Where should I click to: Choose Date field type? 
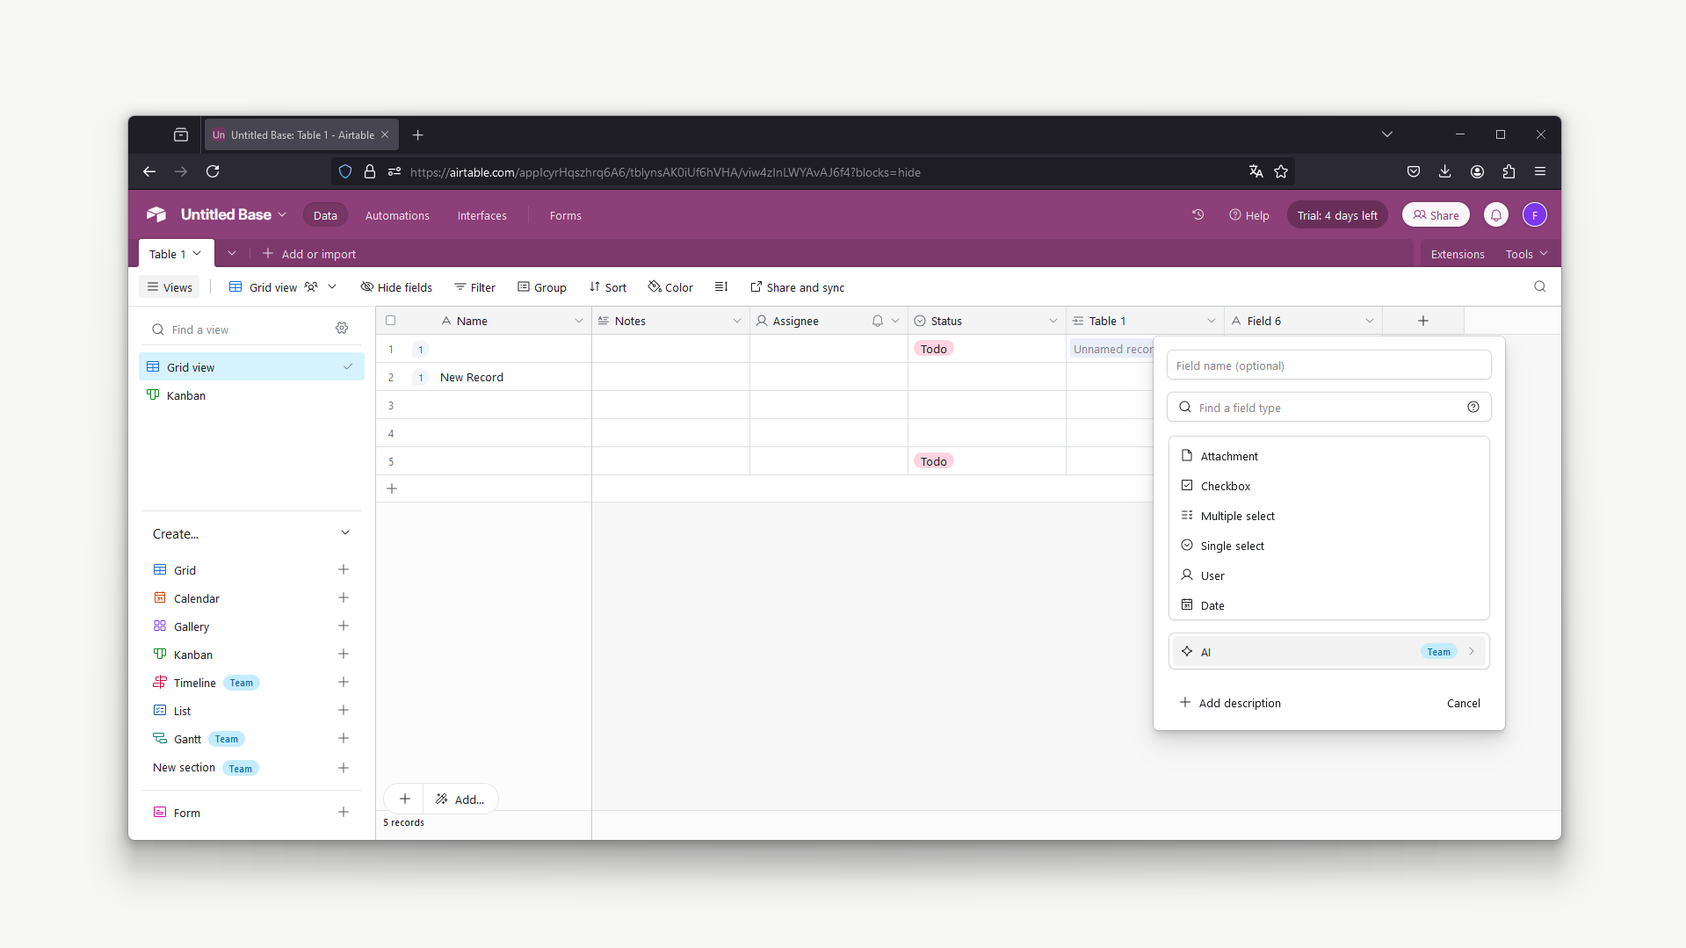(1328, 605)
